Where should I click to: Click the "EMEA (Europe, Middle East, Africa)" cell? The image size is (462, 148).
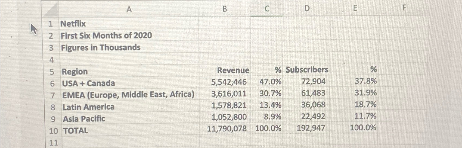131,95
